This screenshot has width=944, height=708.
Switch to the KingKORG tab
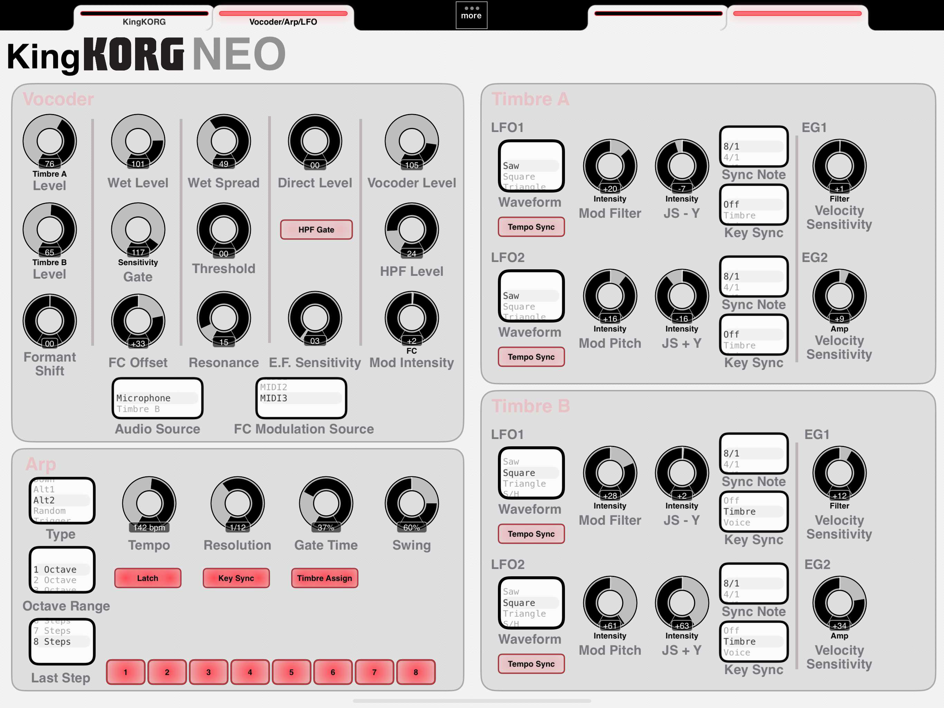tap(144, 18)
